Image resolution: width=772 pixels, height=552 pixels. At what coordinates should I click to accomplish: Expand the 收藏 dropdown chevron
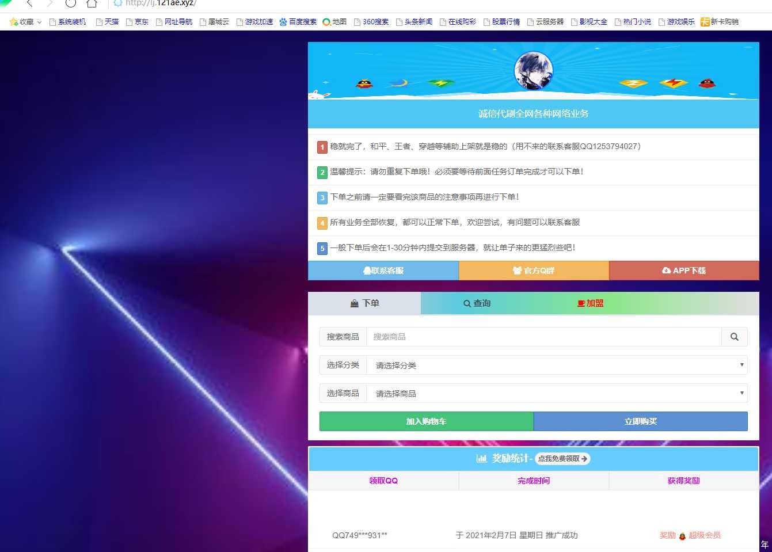click(39, 22)
